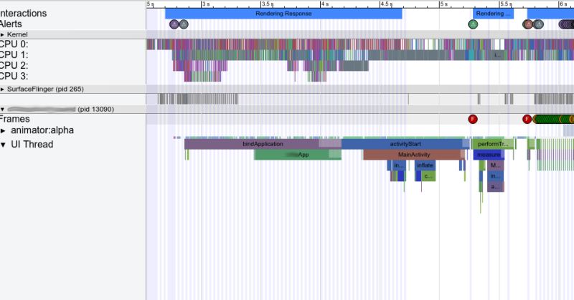Expand the animator:alpha track

4,130
